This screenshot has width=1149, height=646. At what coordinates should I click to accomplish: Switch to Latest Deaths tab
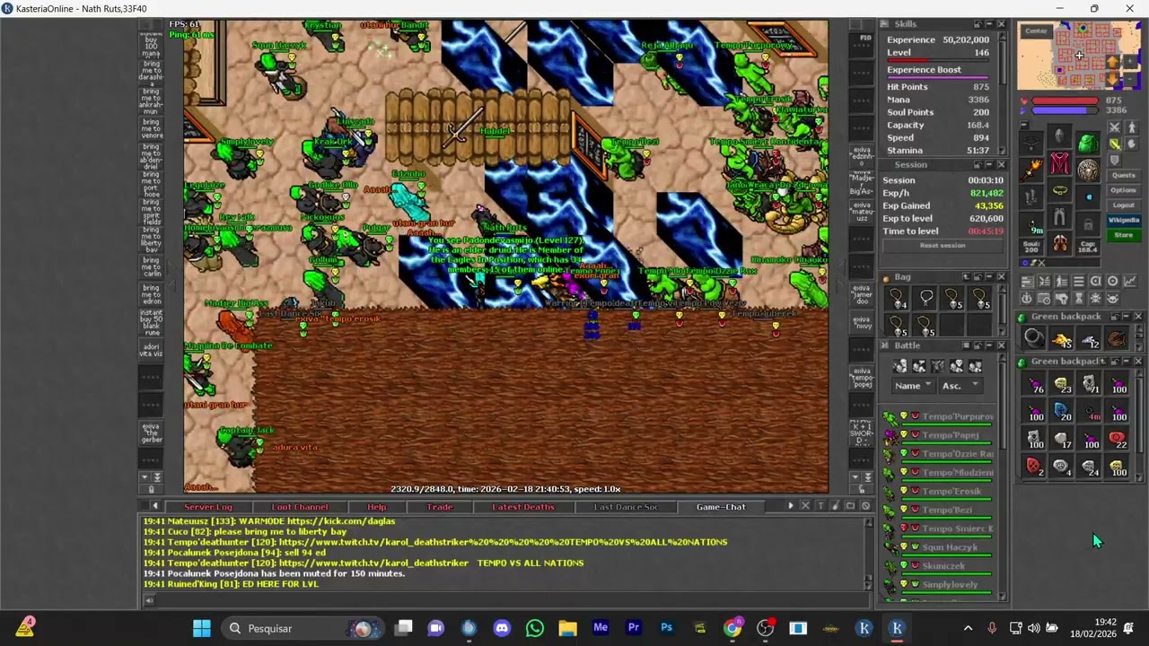[x=523, y=507]
